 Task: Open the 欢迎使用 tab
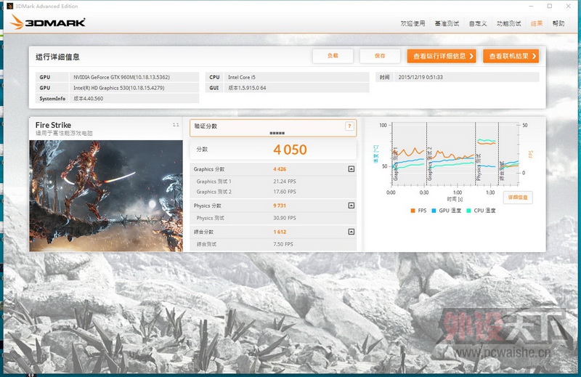413,23
